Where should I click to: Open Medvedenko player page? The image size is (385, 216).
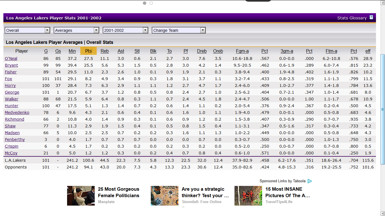point(17,112)
